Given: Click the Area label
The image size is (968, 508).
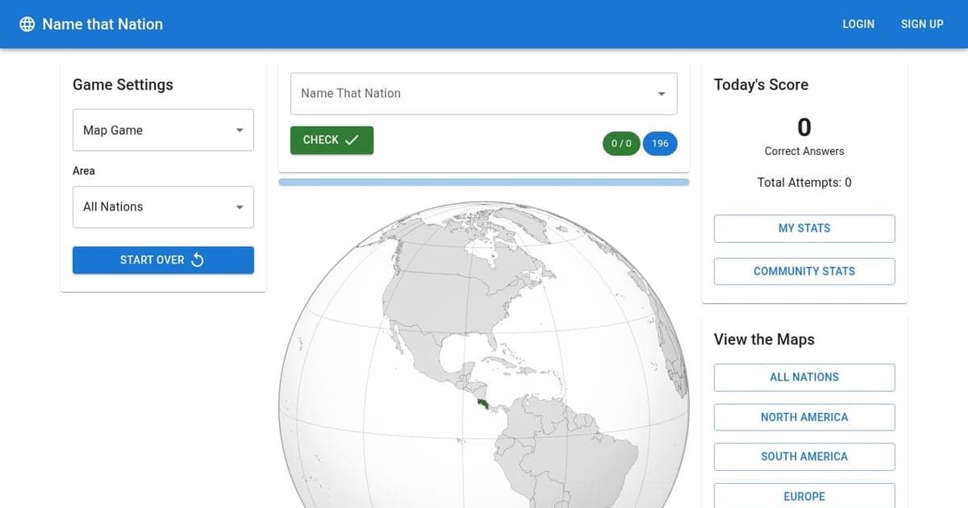Looking at the screenshot, I should click(x=83, y=171).
